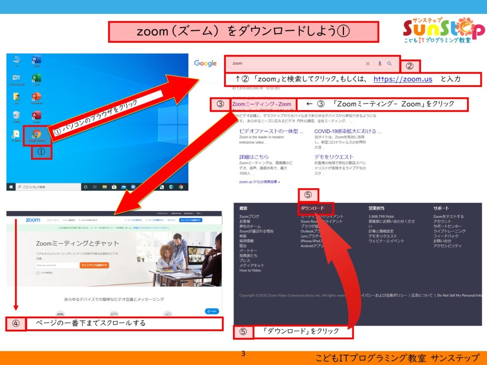Click the Google logo
The image size is (487, 365).
pyautogui.click(x=205, y=63)
